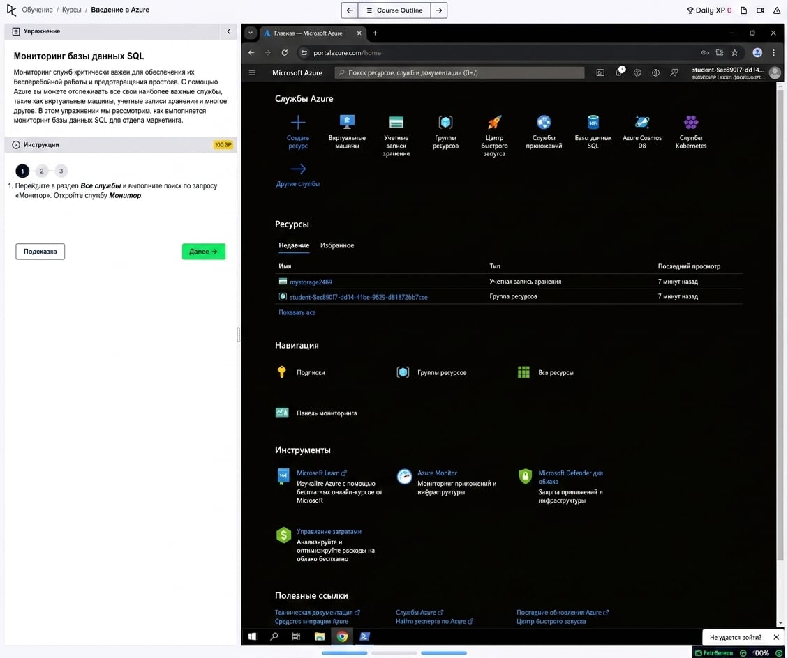Open Управление затратами tool
The image size is (788, 658).
tap(329, 532)
